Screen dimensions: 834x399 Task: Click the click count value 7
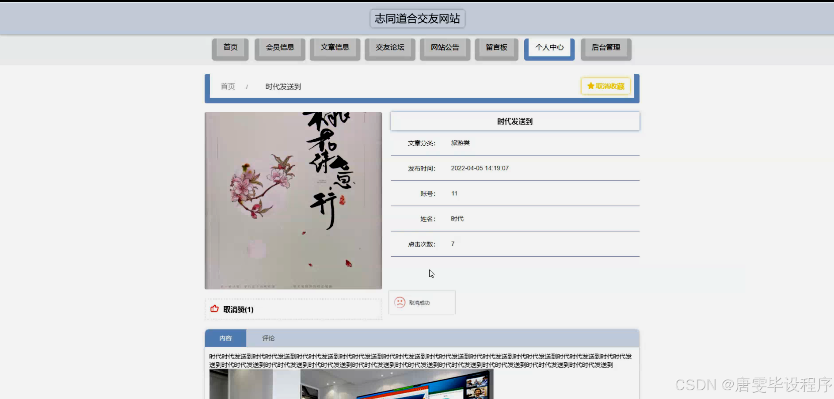point(453,243)
